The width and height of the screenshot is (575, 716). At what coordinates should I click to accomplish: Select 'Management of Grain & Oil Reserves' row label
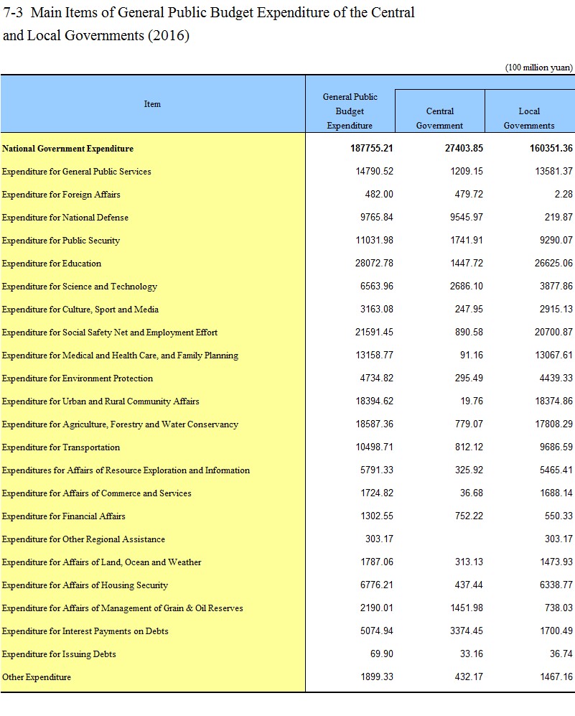tap(122, 608)
